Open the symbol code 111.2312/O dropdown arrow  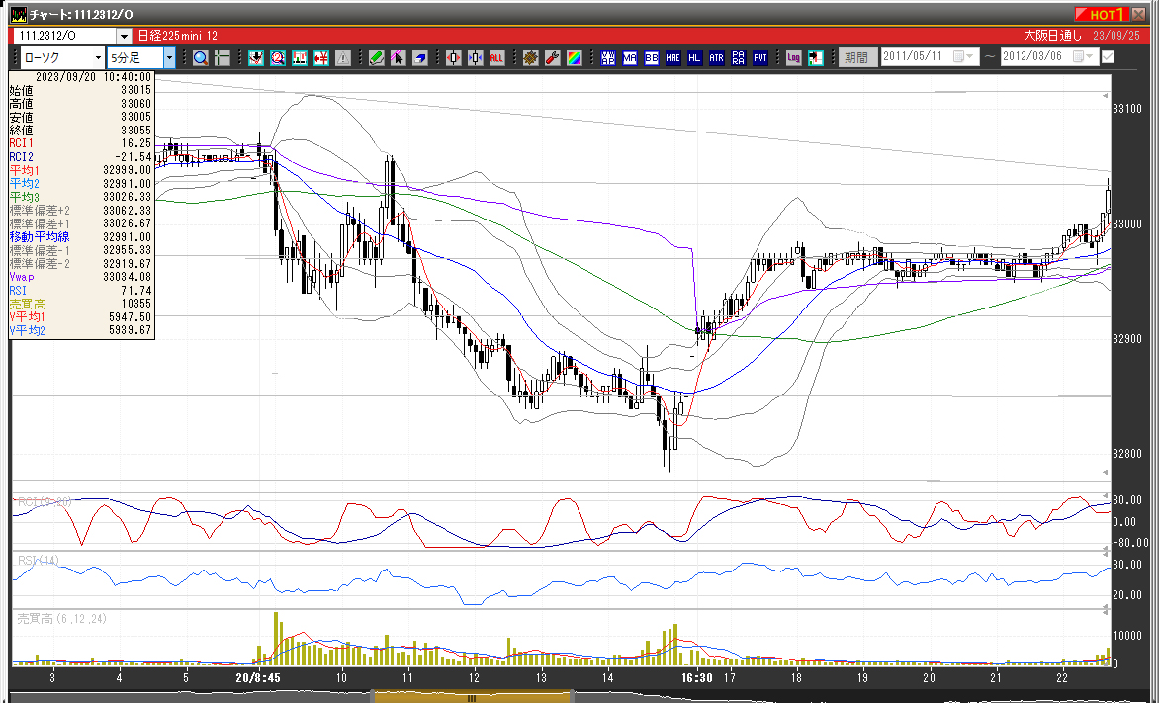[x=125, y=36]
